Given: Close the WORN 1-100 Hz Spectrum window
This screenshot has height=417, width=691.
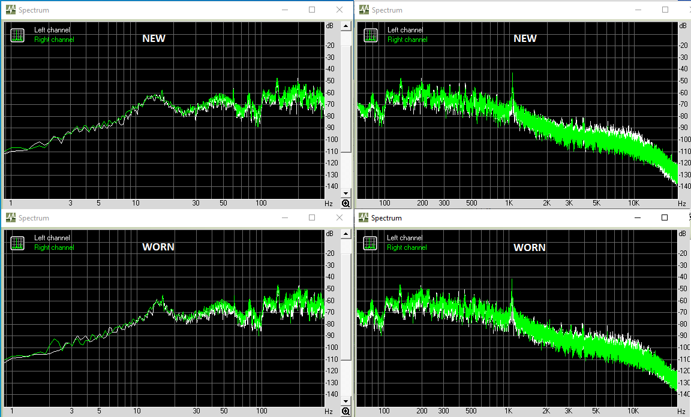Looking at the screenshot, I should click(340, 217).
